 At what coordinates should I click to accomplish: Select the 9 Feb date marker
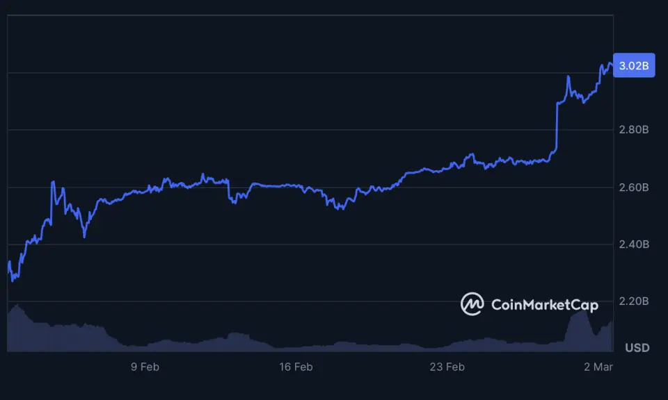(x=145, y=367)
